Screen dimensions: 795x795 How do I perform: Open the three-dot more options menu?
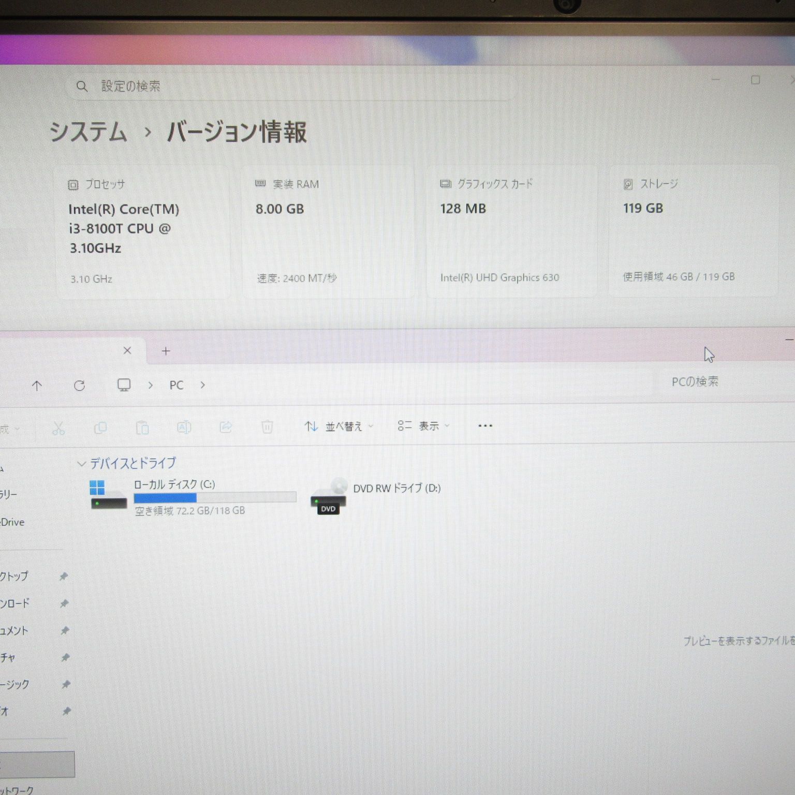(485, 426)
